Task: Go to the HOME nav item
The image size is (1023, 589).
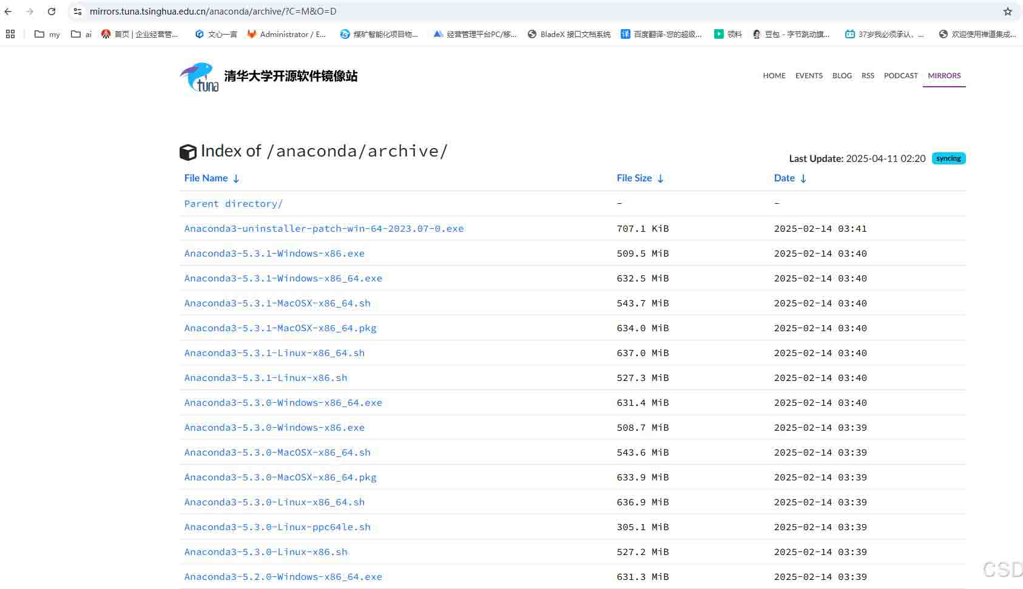Action: (774, 76)
